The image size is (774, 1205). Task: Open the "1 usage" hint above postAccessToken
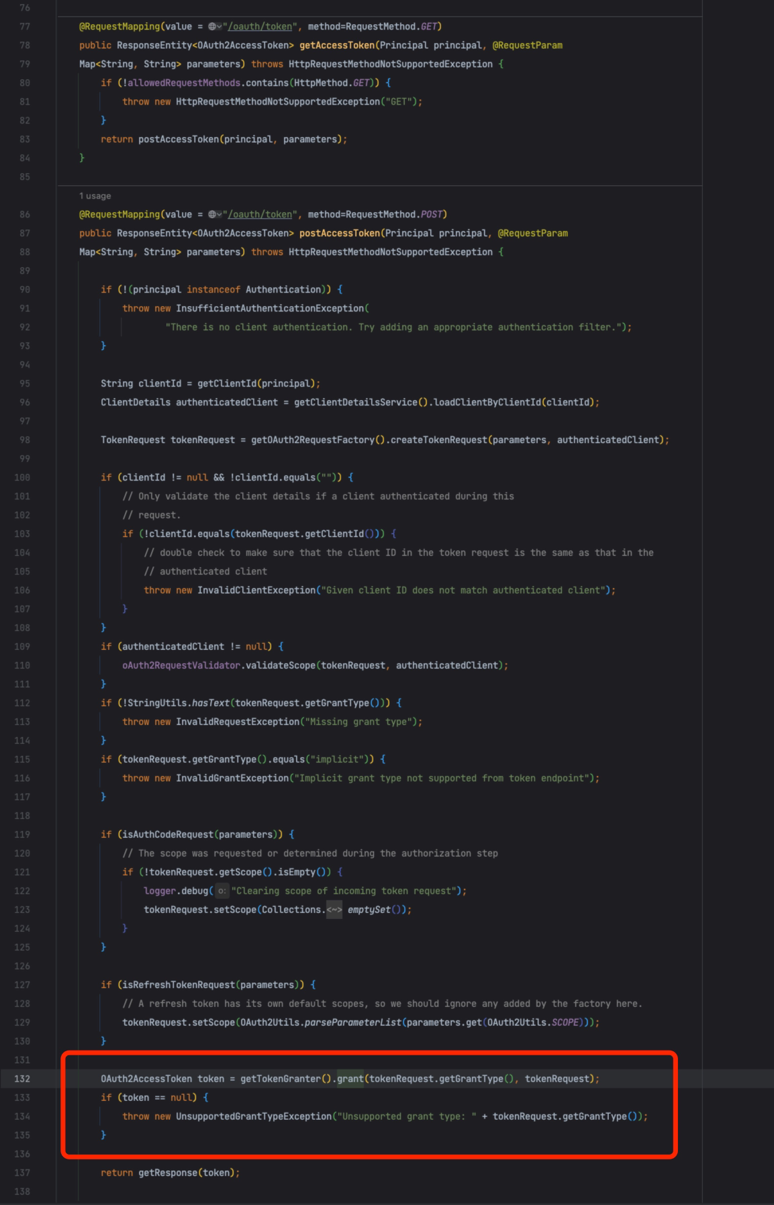coord(95,196)
